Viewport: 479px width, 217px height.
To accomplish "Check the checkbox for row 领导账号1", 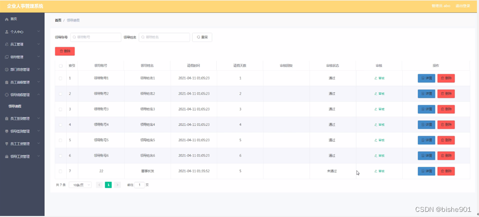I will pos(61,78).
